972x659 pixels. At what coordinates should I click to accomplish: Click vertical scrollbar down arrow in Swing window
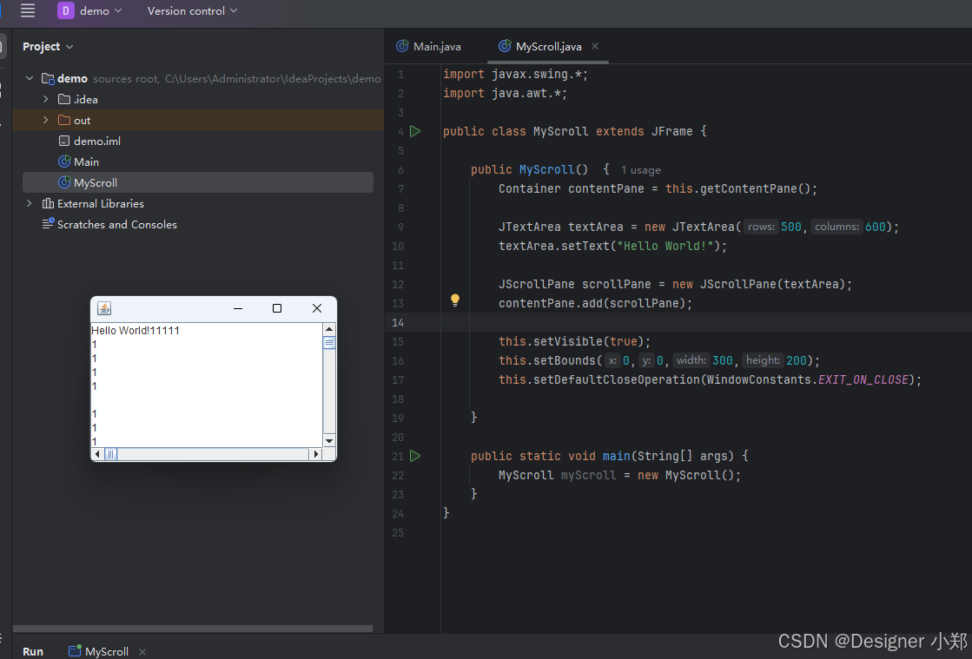coord(329,441)
